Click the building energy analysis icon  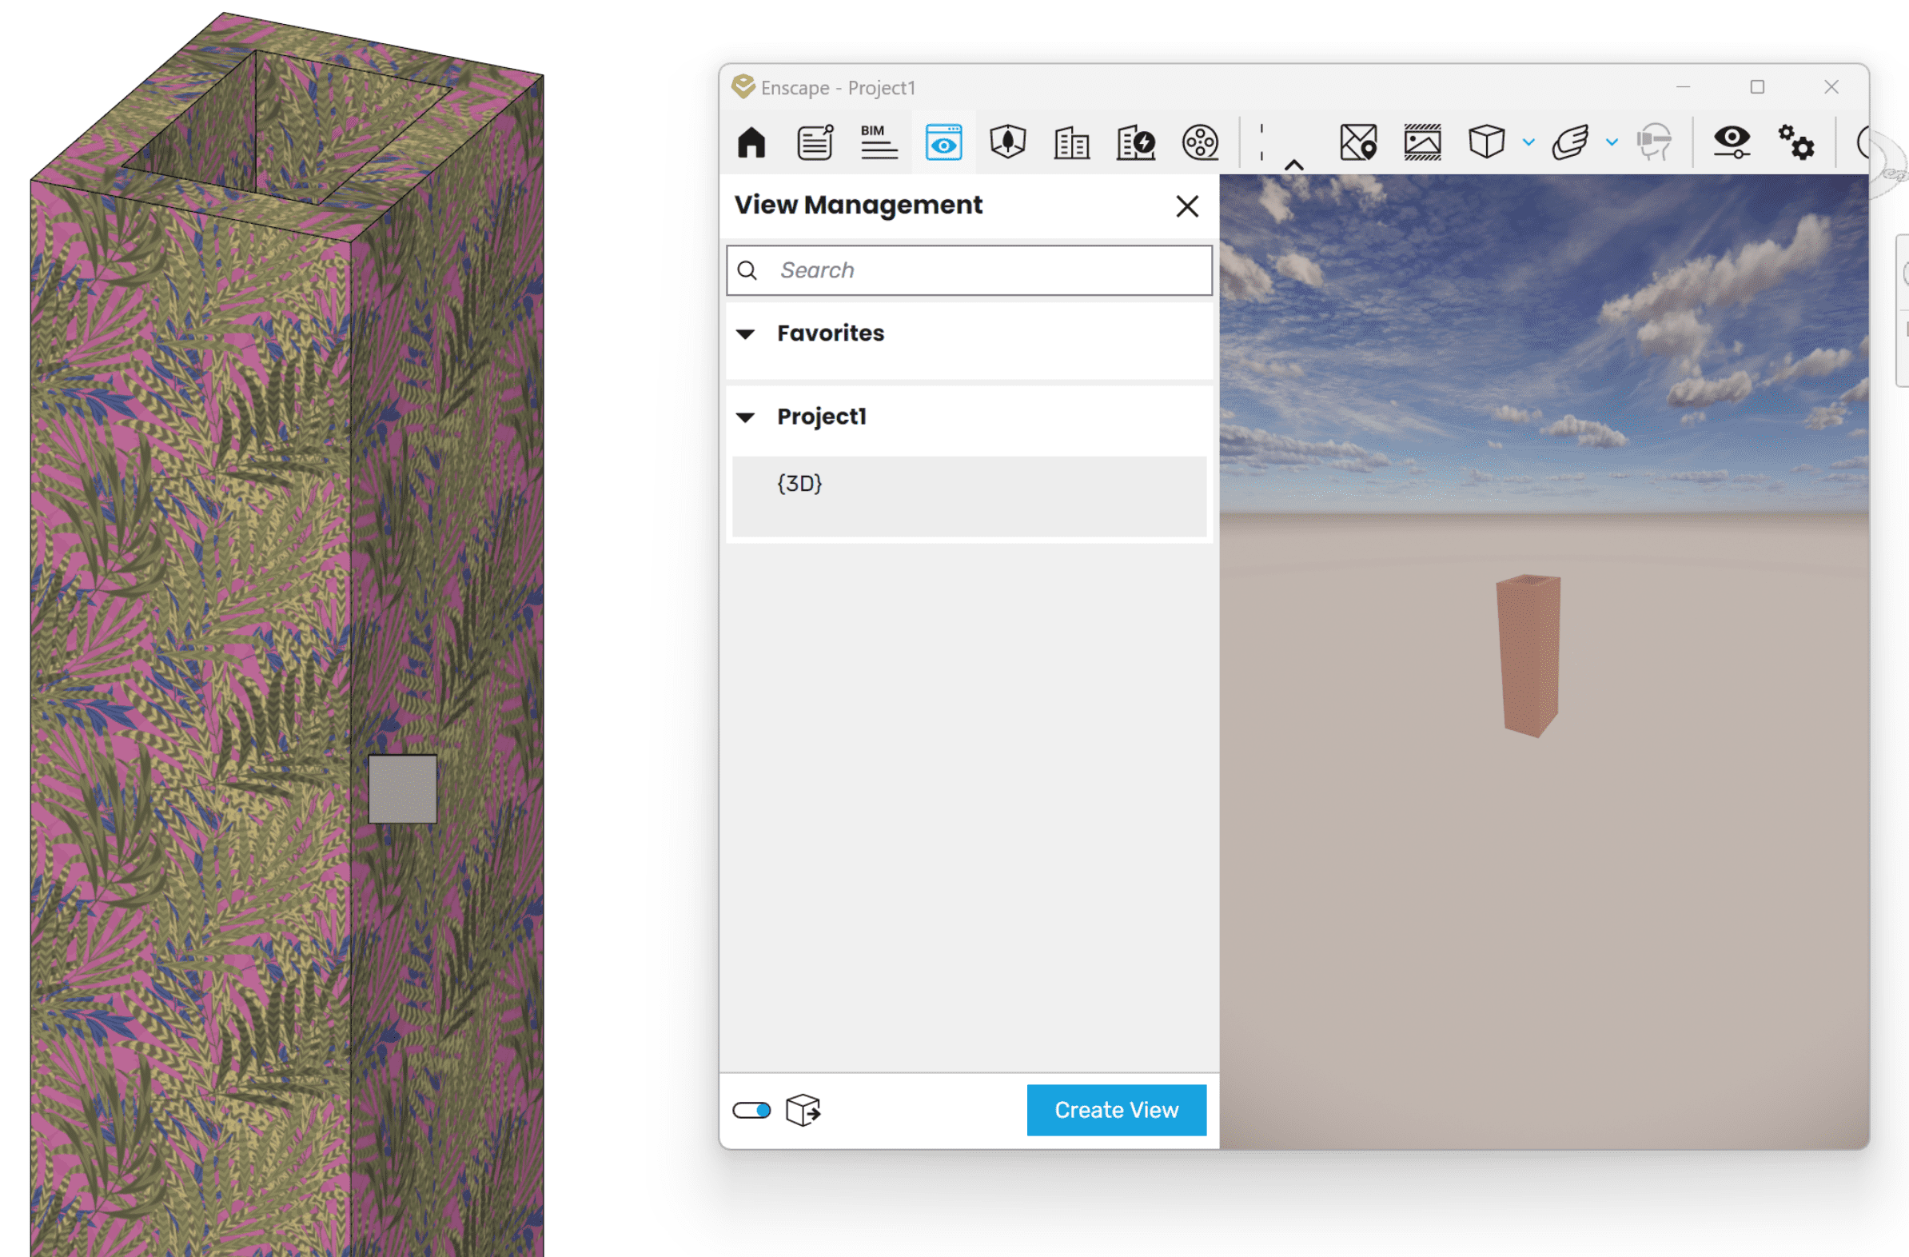[x=1135, y=143]
